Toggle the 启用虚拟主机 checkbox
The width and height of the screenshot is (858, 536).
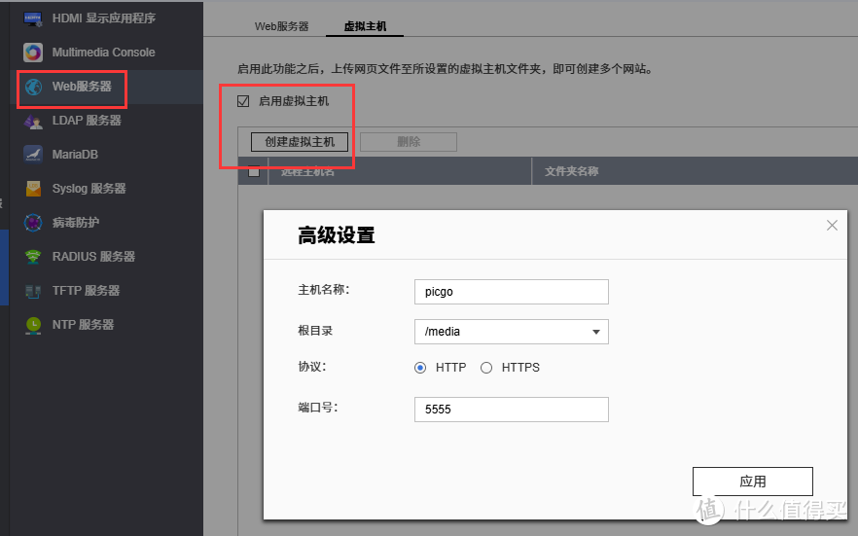[243, 101]
